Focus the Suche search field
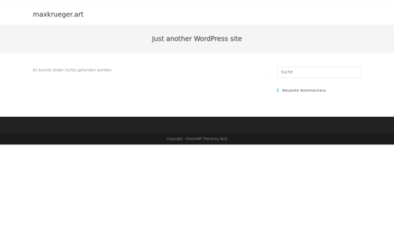 (319, 72)
